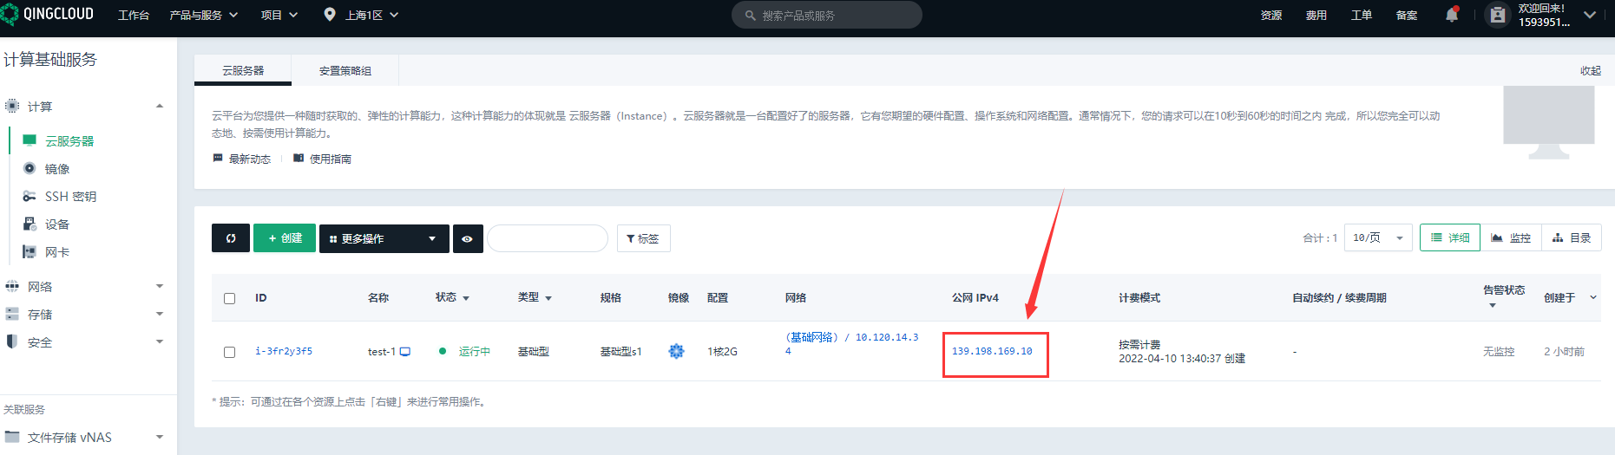Open the SSH 密钥 sidebar item
This screenshot has width=1615, height=455.
point(70,197)
